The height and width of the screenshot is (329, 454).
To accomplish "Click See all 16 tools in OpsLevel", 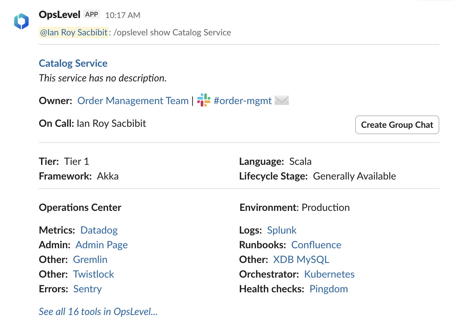I will (98, 312).
